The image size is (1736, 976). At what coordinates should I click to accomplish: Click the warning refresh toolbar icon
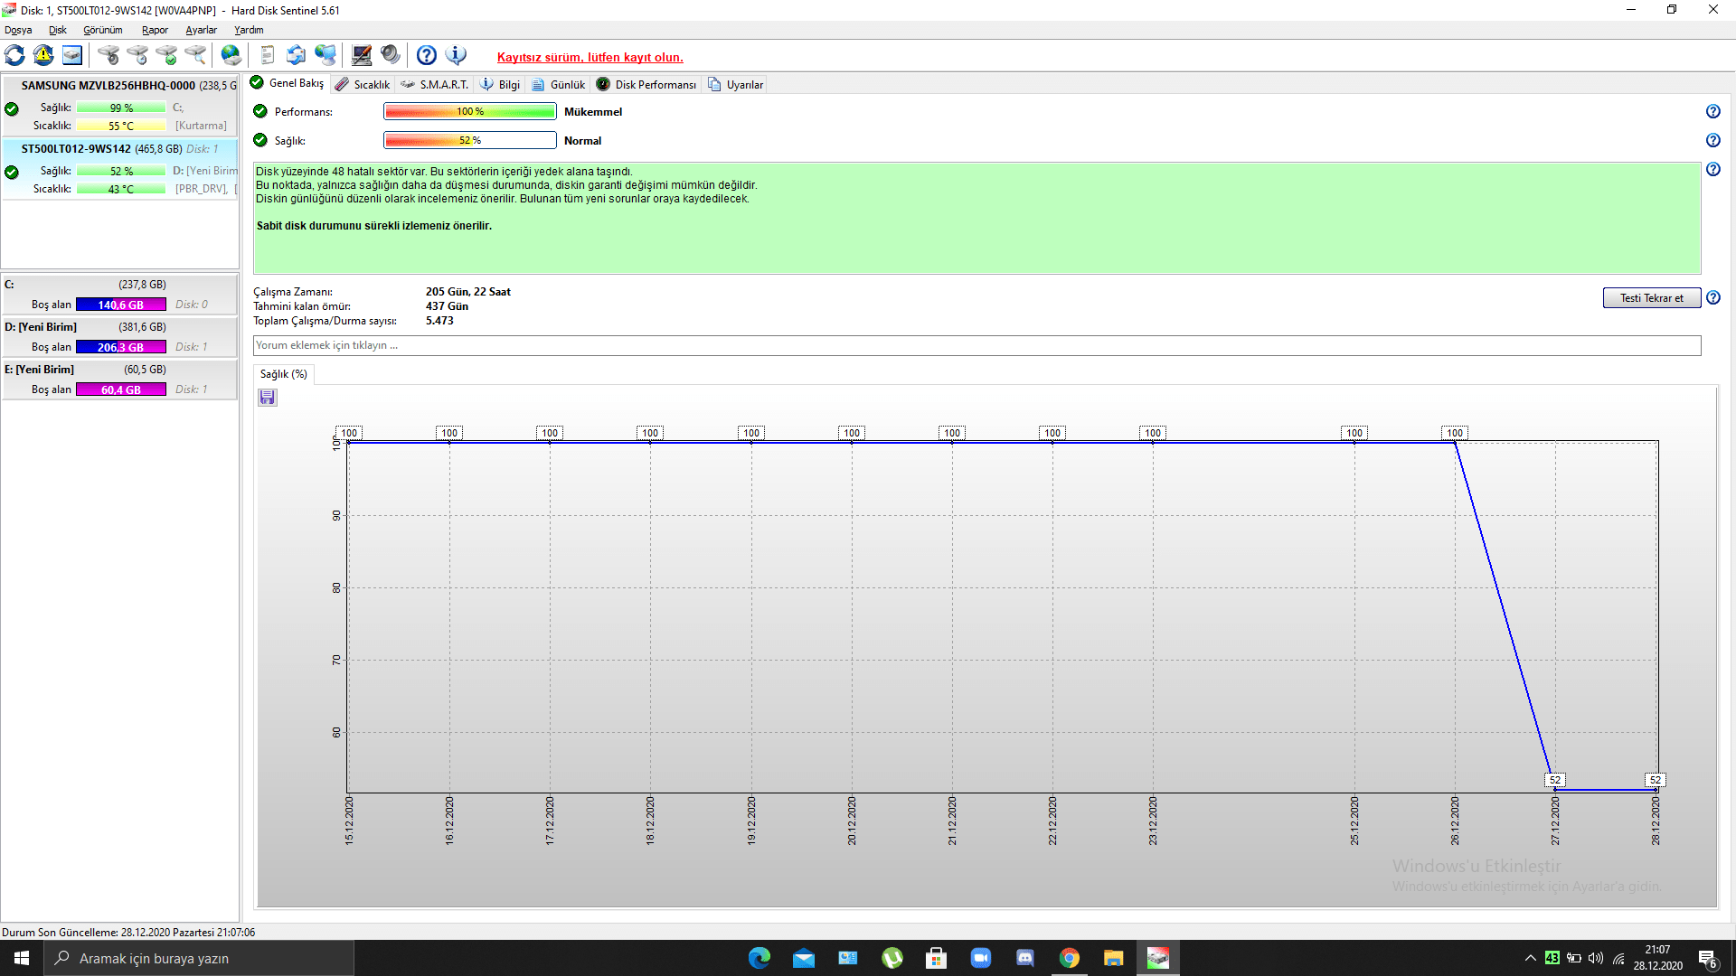point(43,55)
